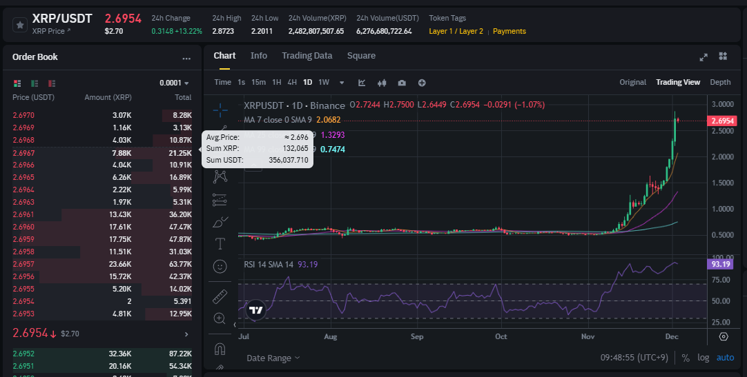Select the ruler measure tool
The image size is (747, 377).
point(220,296)
